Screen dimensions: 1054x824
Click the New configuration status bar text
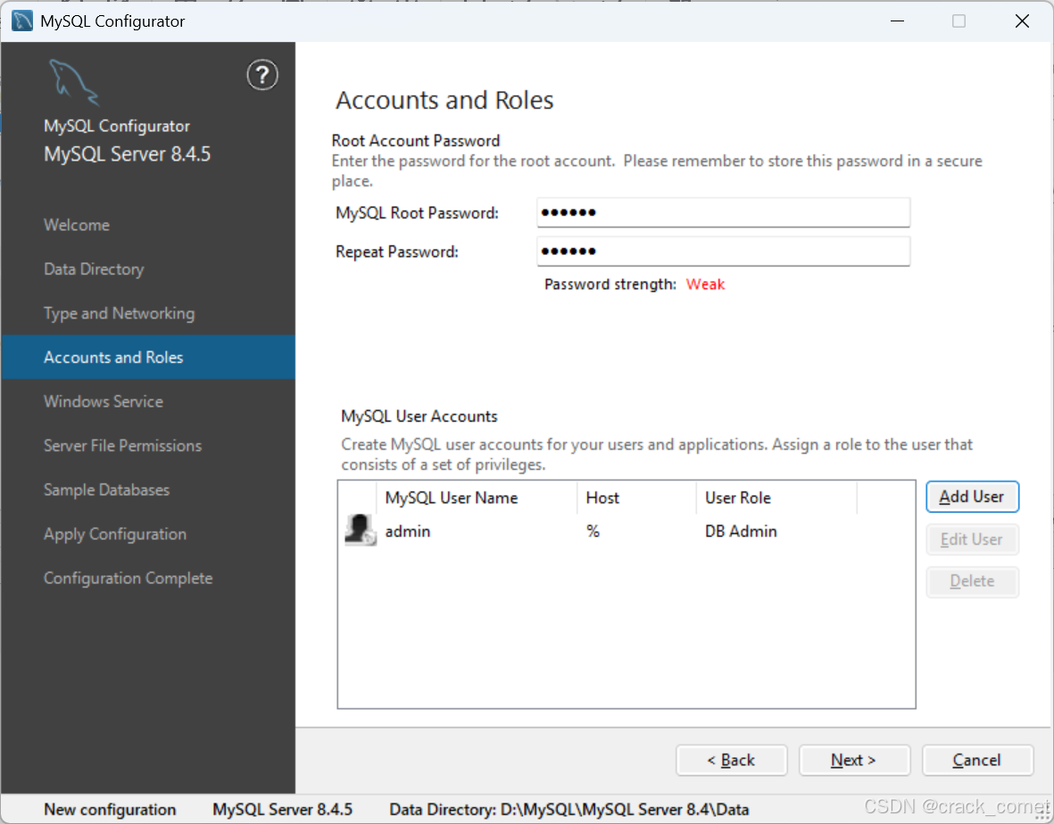[110, 809]
